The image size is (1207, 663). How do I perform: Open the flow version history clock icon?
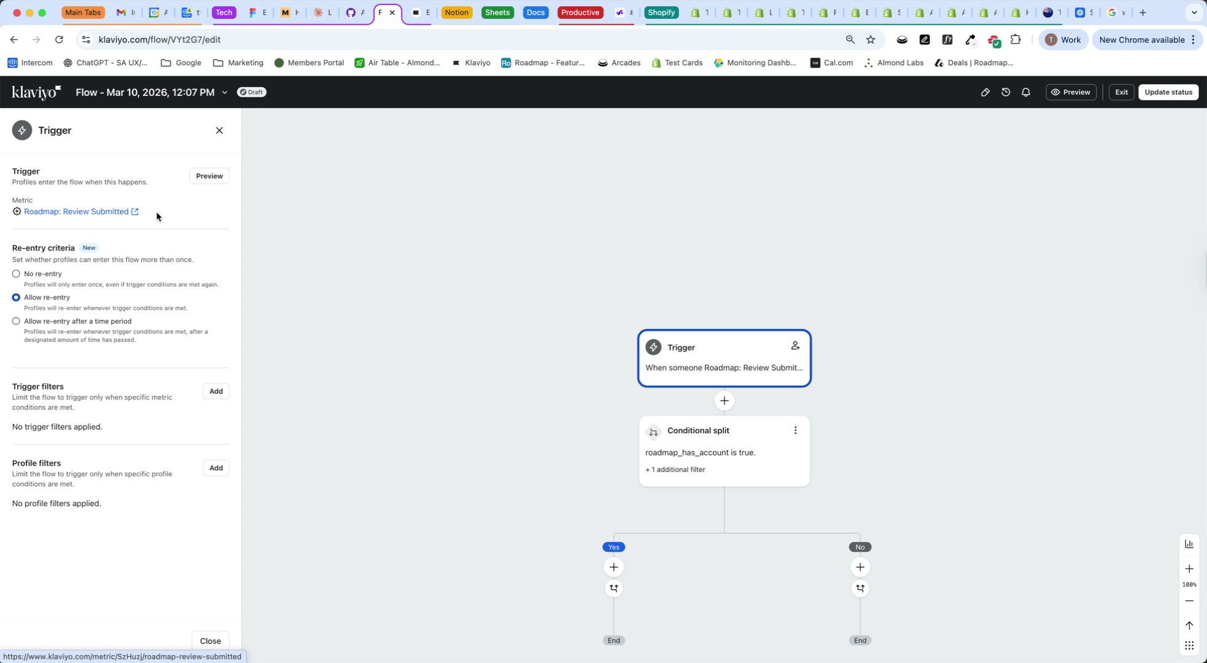click(x=1006, y=92)
